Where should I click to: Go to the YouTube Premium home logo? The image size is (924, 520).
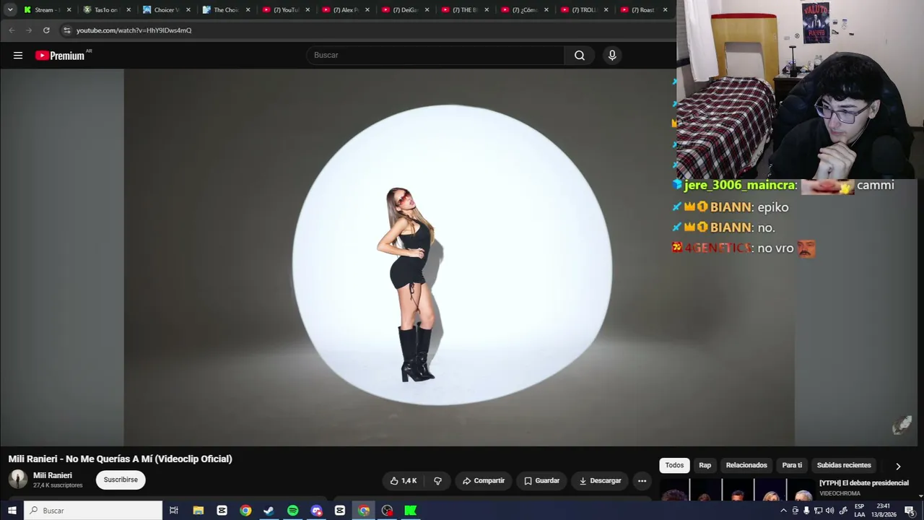[x=60, y=56]
